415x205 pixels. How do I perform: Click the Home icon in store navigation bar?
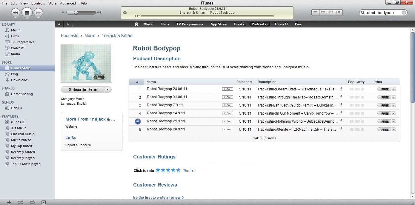(136, 24)
